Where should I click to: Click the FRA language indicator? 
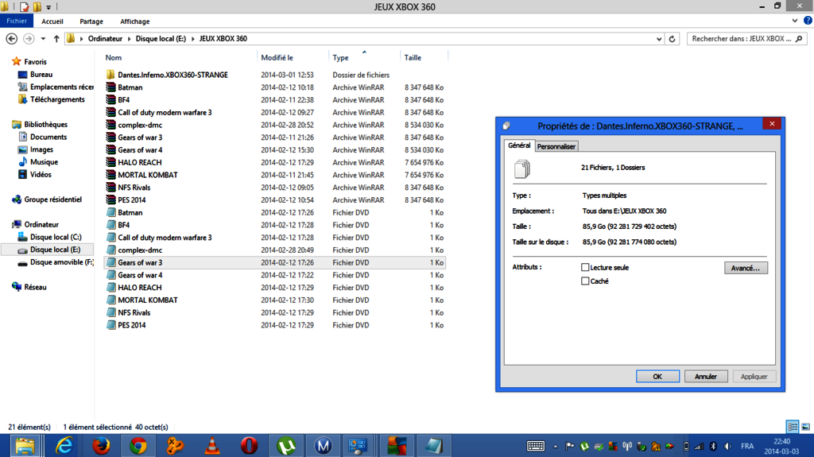pos(747,446)
